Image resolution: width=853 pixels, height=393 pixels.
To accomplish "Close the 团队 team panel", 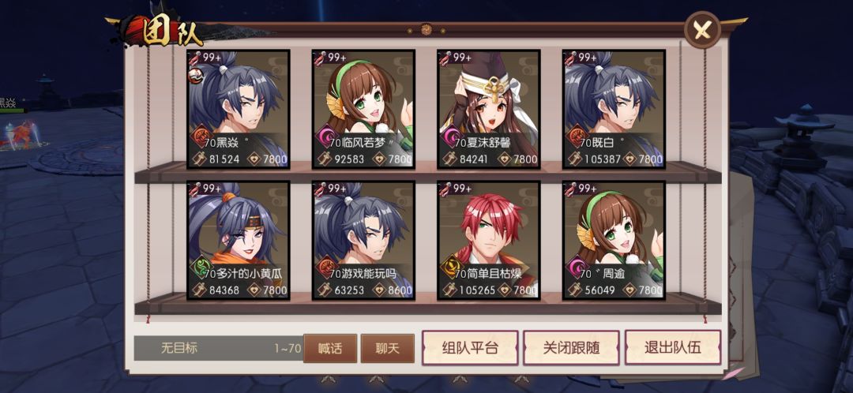I will [x=702, y=30].
